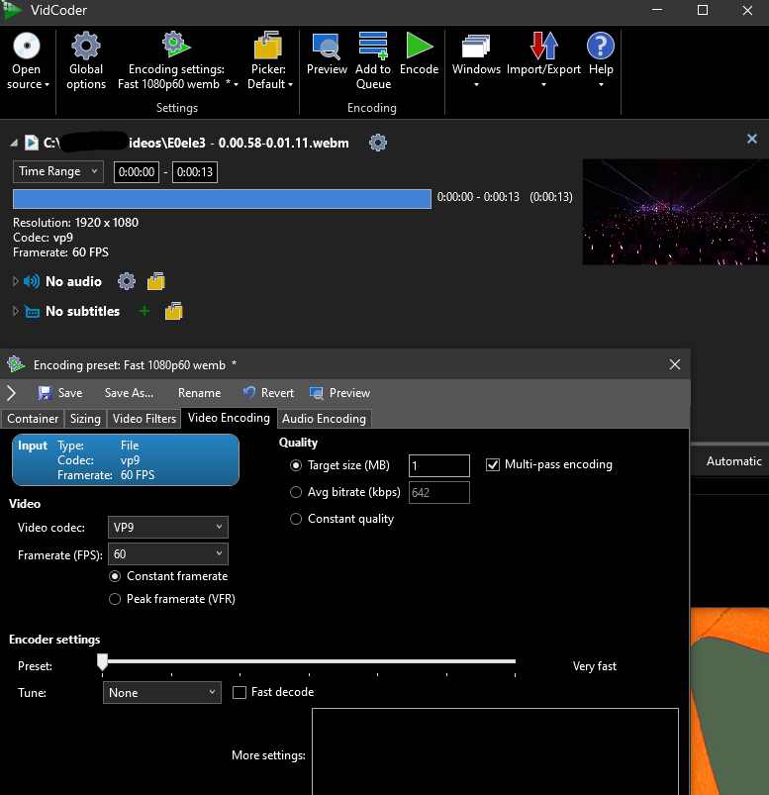
Task: Select Constant quality radio button
Action: click(296, 519)
